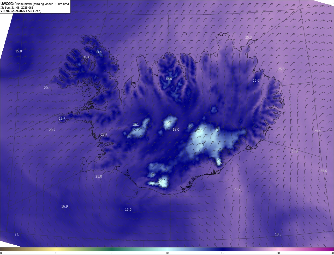Click the 21.0 value label
The width and height of the screenshot is (334, 255).
click(x=99, y=177)
